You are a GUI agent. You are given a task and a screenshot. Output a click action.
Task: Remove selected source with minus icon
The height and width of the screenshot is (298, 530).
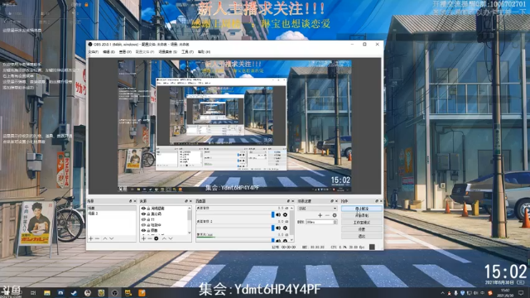150,238
